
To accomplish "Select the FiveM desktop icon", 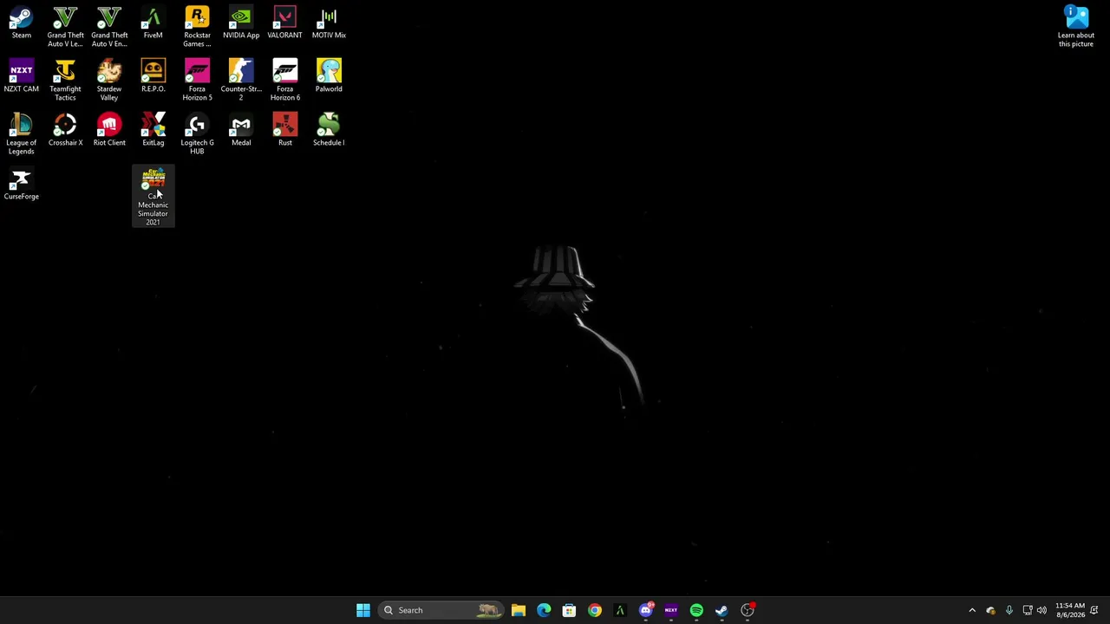I will [153, 23].
